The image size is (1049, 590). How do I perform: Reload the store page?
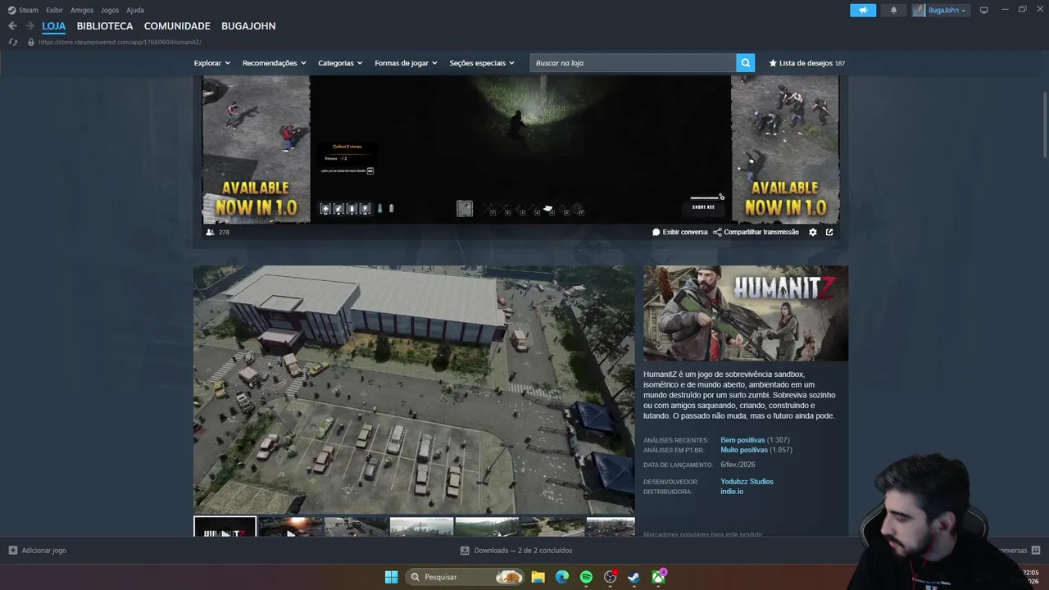pyautogui.click(x=13, y=42)
